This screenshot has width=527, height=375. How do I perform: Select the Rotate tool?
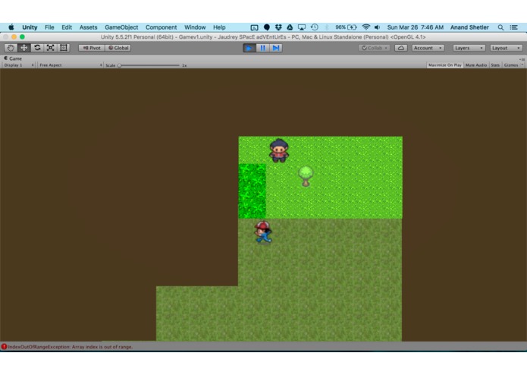(37, 48)
